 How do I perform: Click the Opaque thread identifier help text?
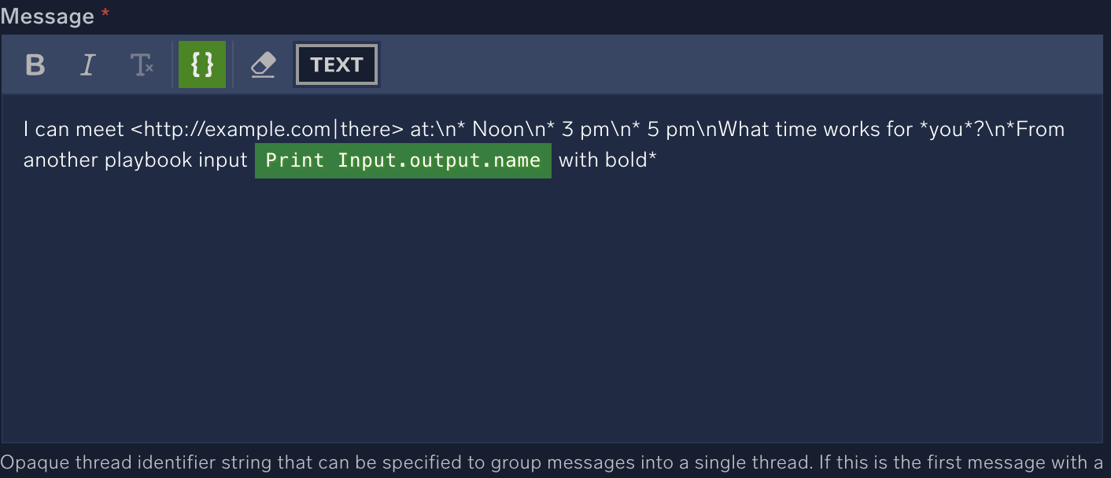(551, 461)
